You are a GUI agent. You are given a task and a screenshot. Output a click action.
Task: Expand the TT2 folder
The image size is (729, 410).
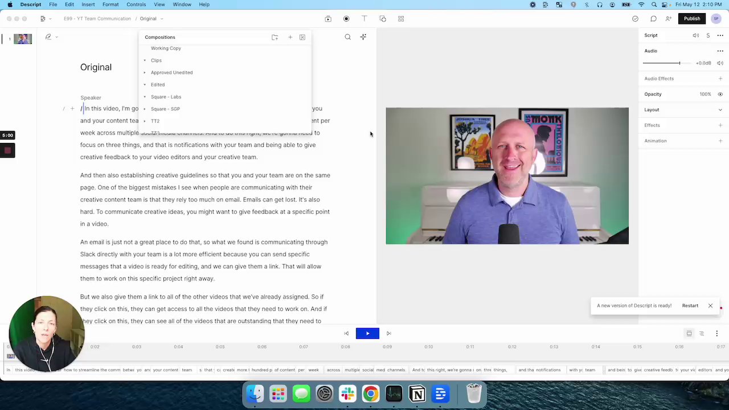[x=145, y=121]
